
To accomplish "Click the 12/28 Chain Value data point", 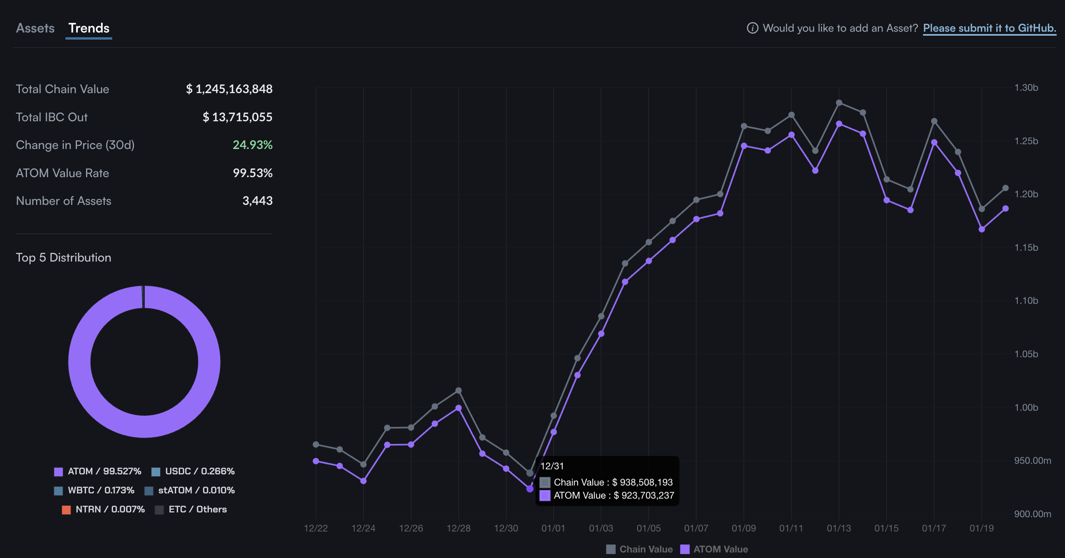I will 458,391.
